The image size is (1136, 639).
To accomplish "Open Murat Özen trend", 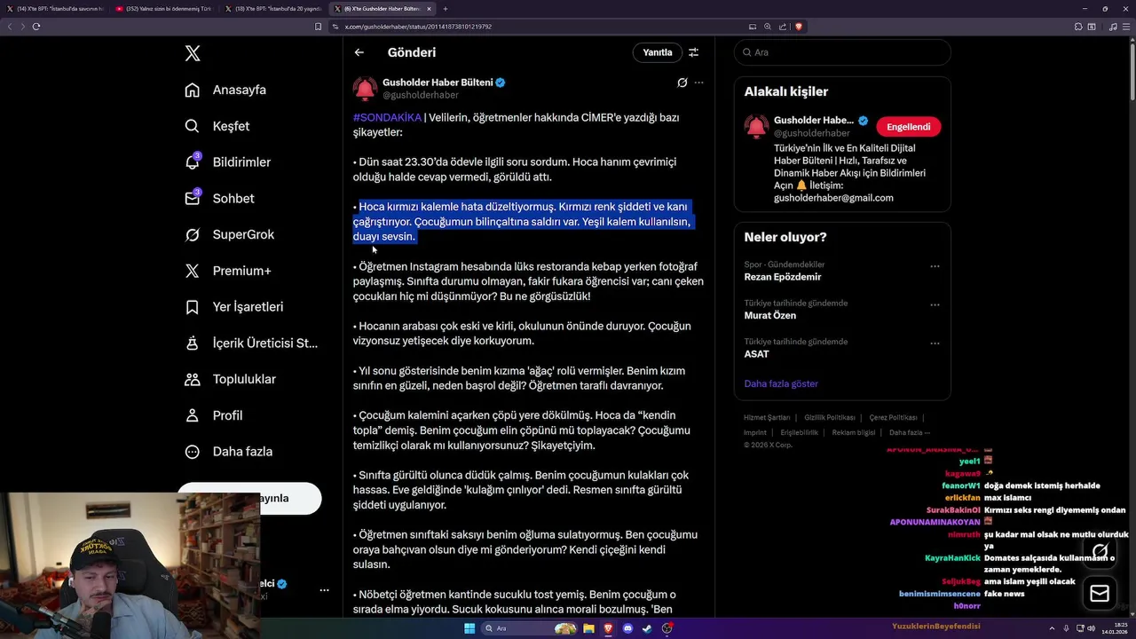I will 770,315.
